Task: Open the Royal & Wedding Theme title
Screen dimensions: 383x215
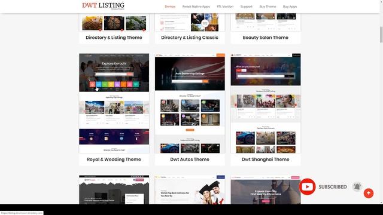Action: point(114,159)
